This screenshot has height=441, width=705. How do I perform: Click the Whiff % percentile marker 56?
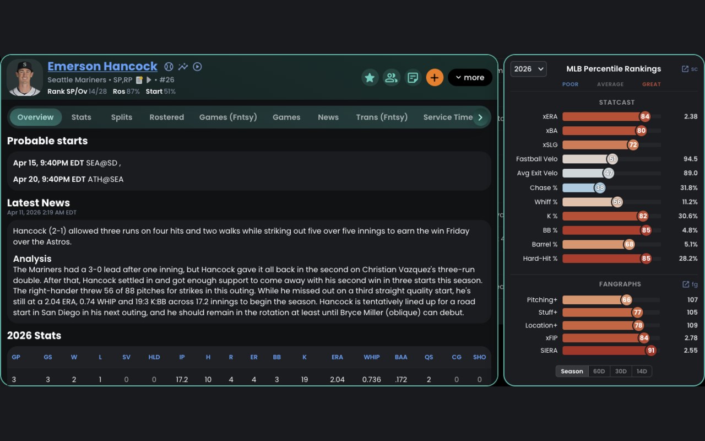pyautogui.click(x=617, y=202)
